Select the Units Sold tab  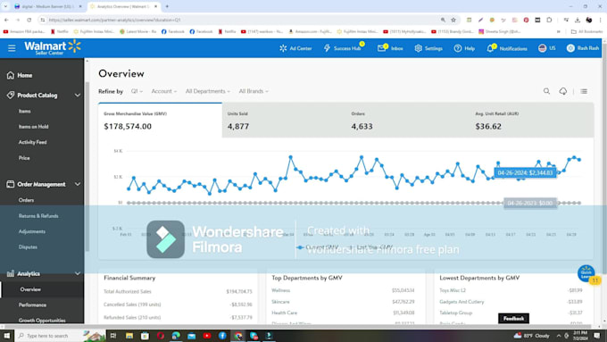(x=284, y=121)
